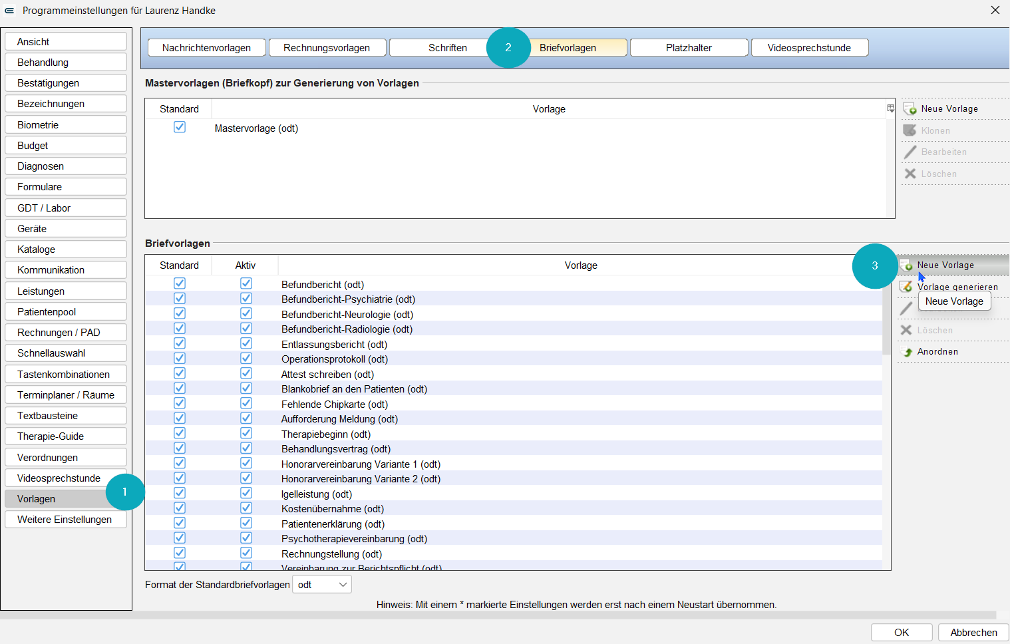Click the Vorlage generieren icon
Screen dimensions: 1010x644
pyautogui.click(x=906, y=287)
